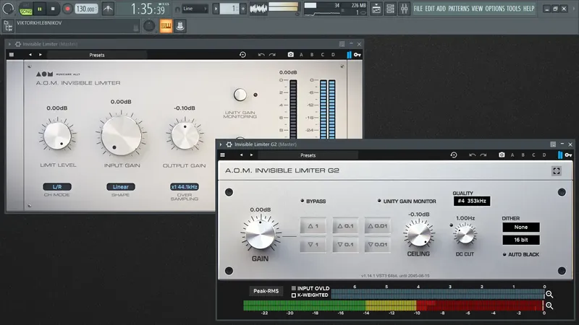Click key icon in Invisible Limiter toolbar
Image resolution: width=579 pixels, height=325 pixels.
tap(357, 55)
